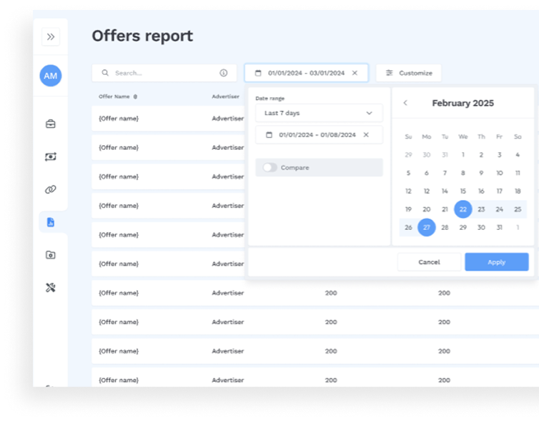Click the Customize sliders icon
The image size is (539, 422).
click(x=390, y=73)
